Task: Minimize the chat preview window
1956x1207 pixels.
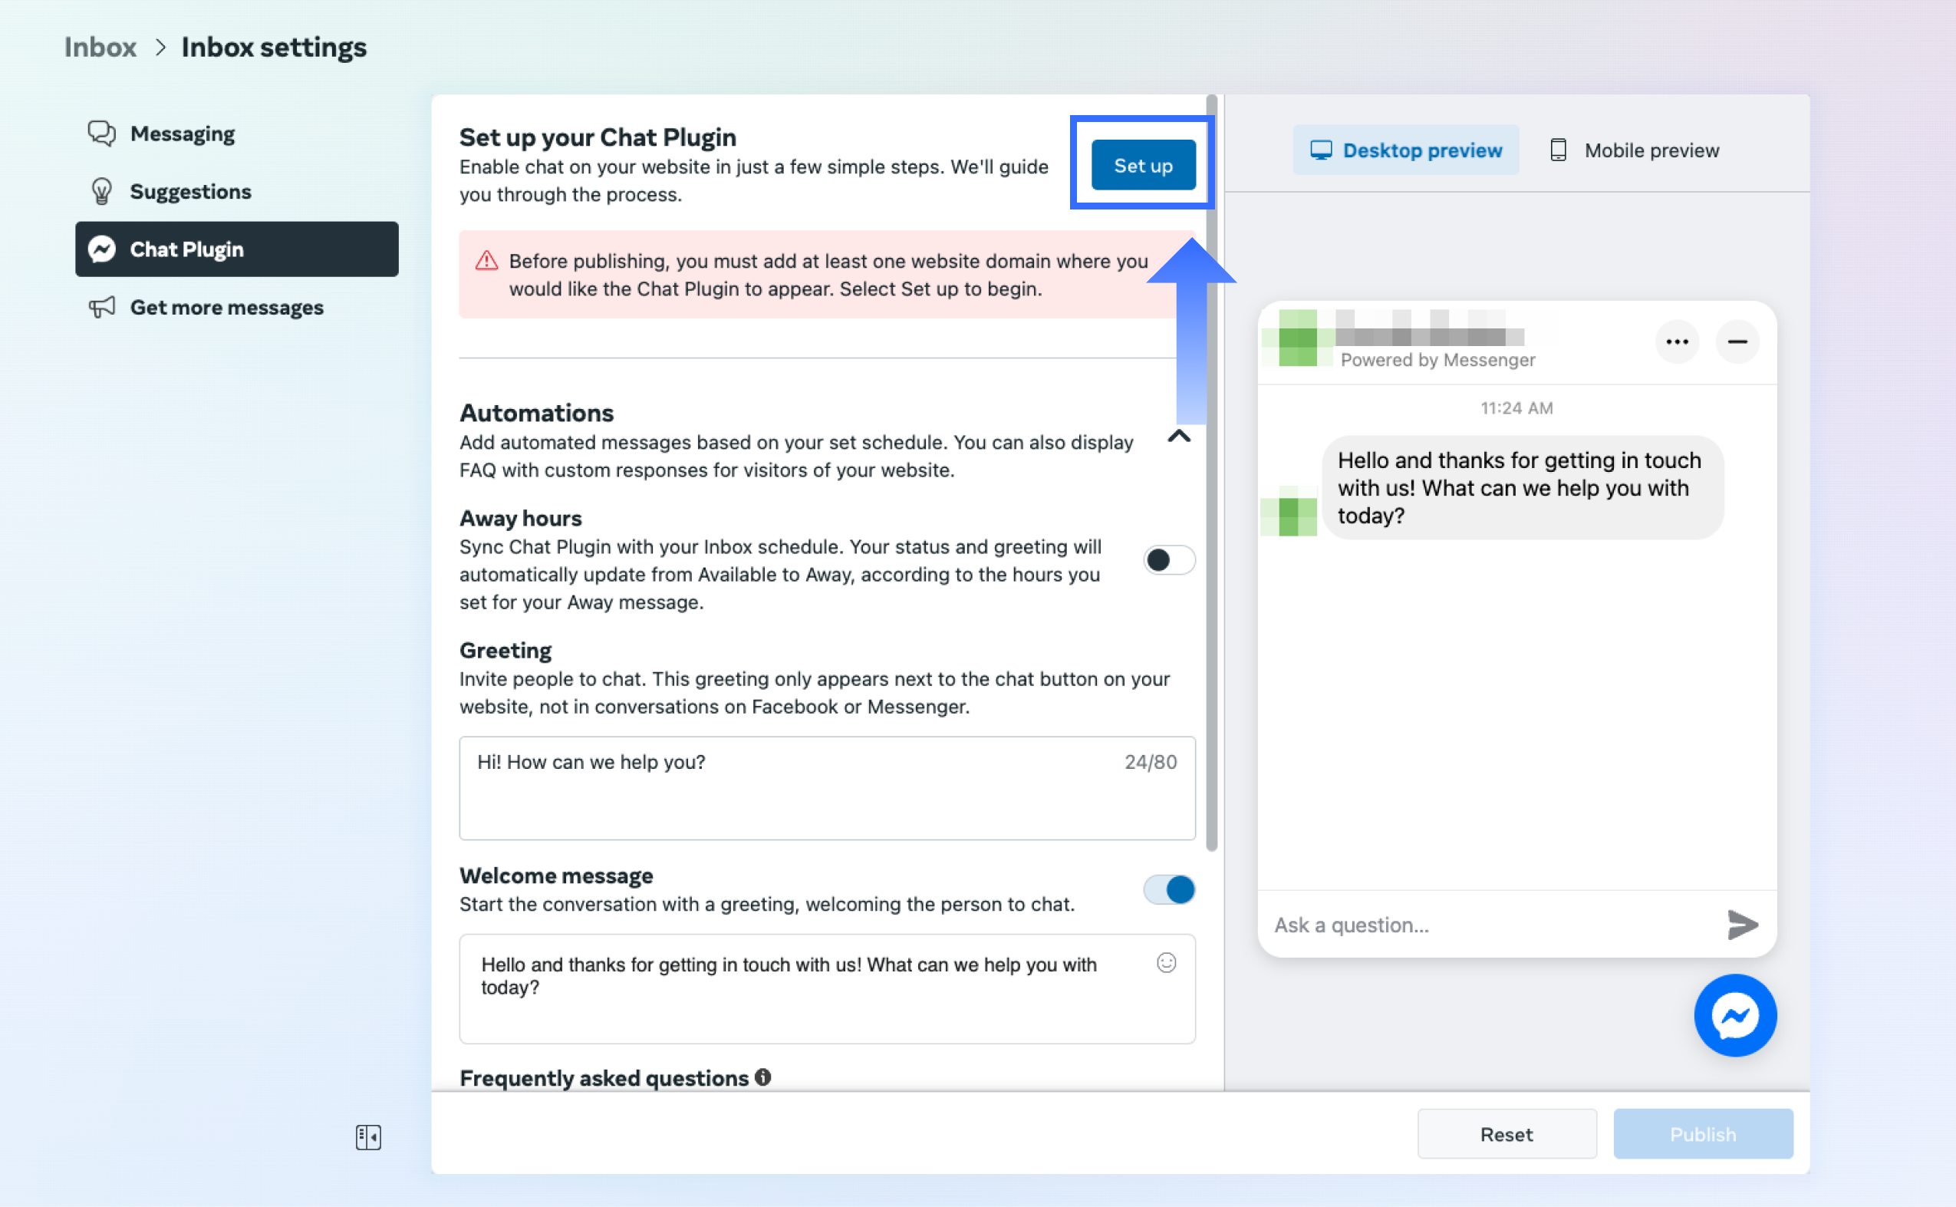Action: pos(1737,341)
